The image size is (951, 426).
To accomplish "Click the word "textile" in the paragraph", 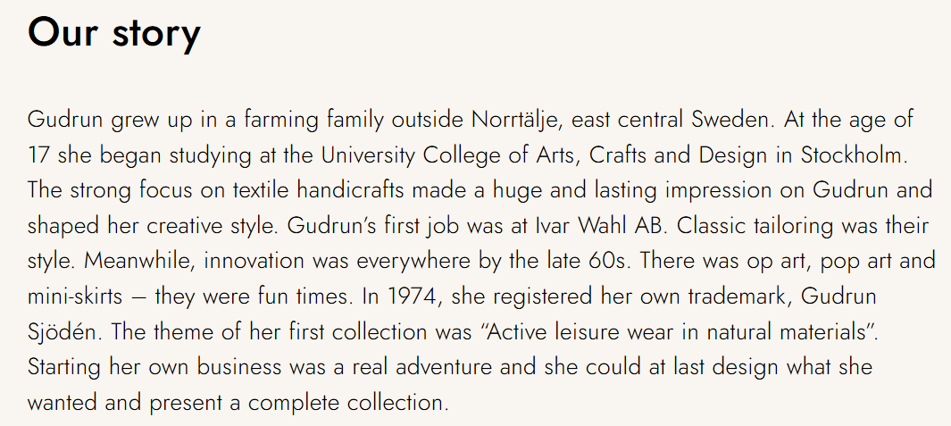I will [262, 190].
